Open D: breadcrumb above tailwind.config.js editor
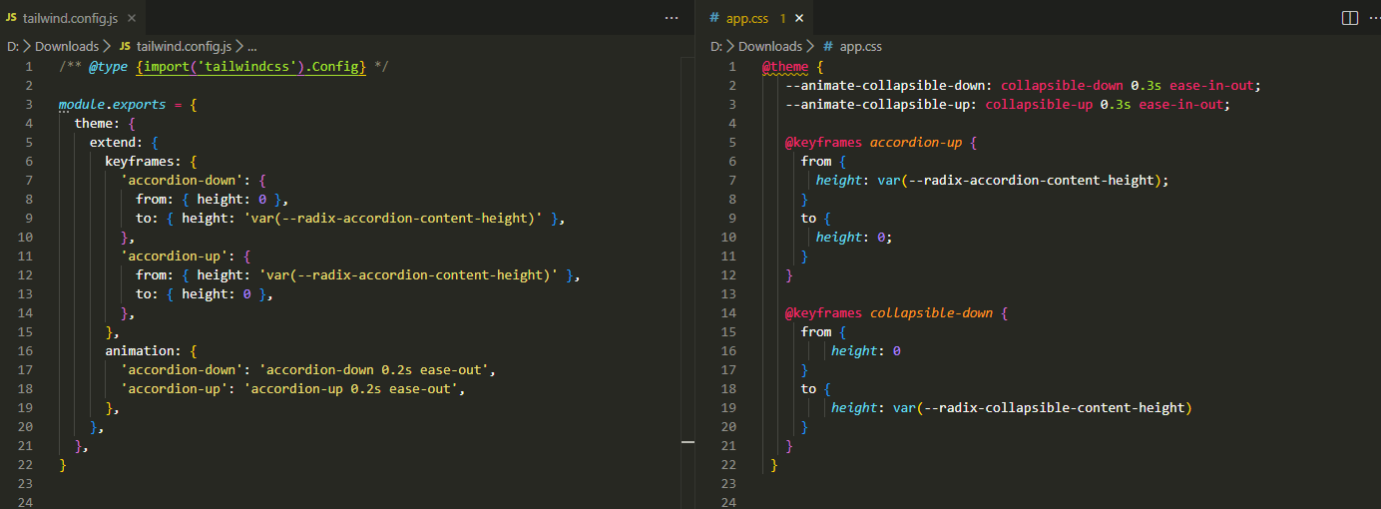The width and height of the screenshot is (1381, 509). (x=13, y=46)
